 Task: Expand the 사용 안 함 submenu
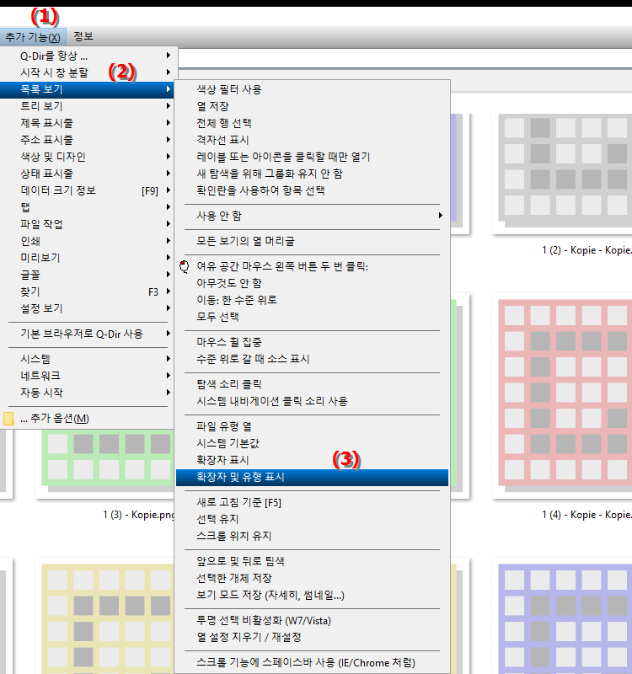(x=312, y=216)
